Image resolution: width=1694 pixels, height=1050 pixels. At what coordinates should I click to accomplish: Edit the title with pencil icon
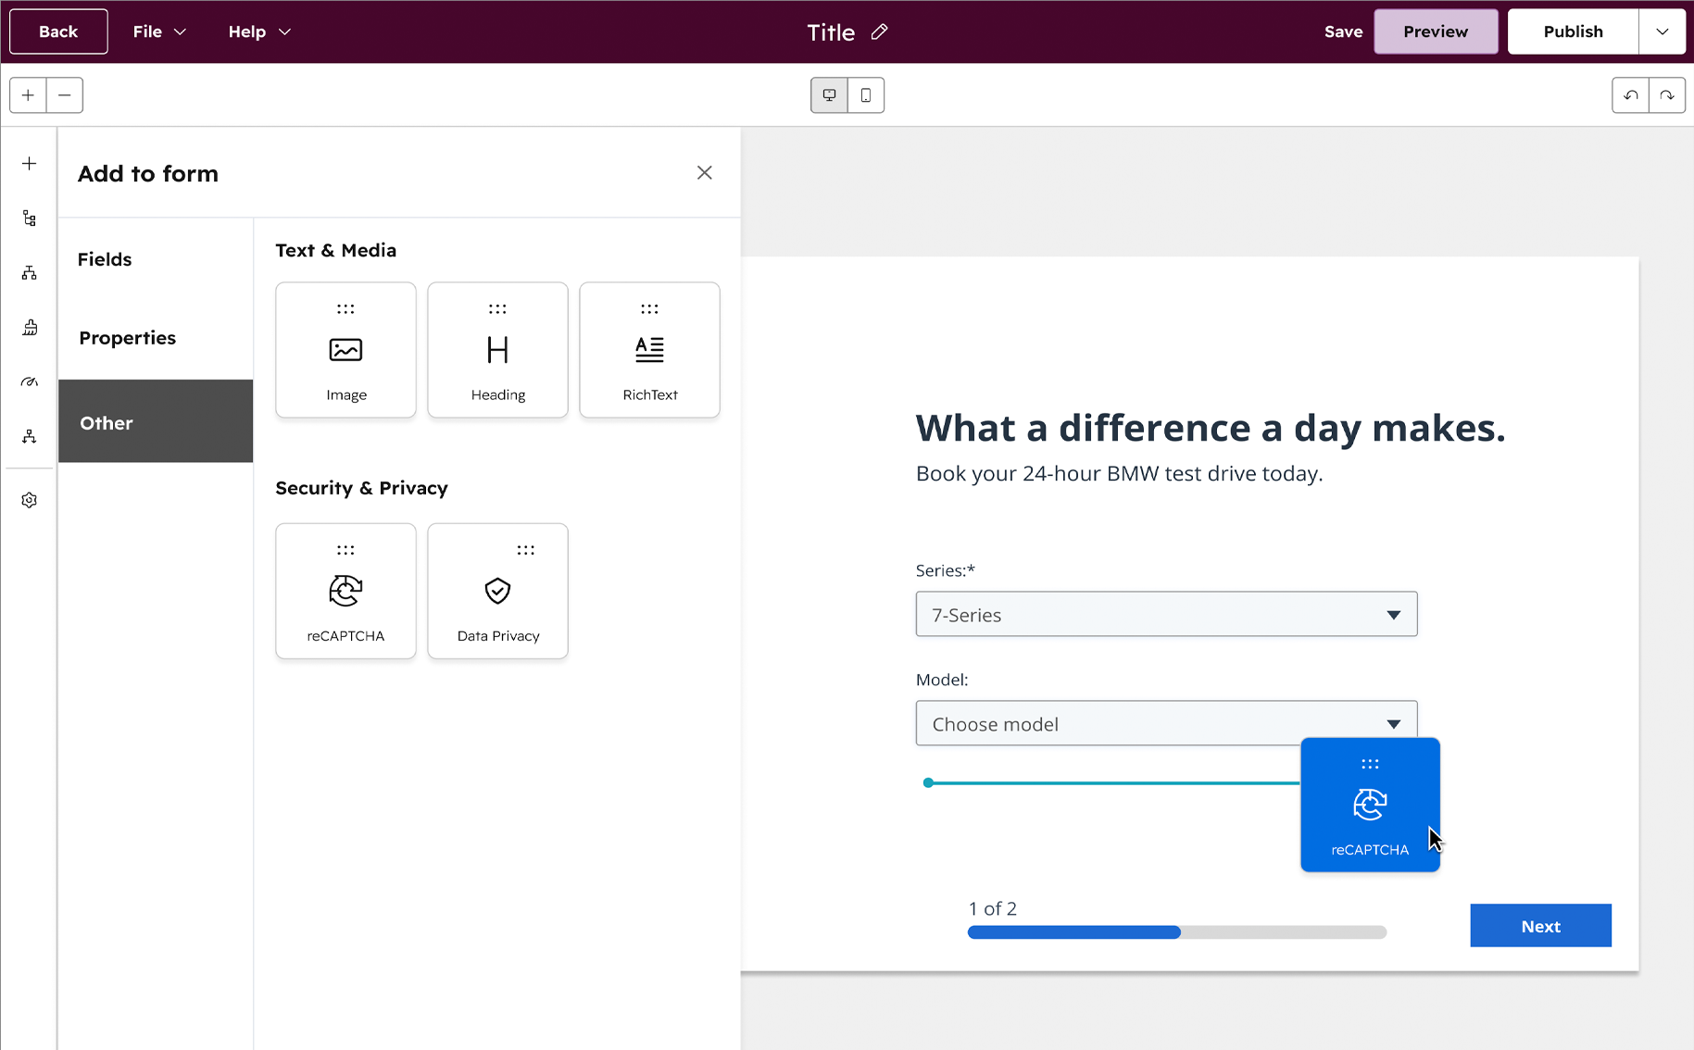[x=880, y=32]
